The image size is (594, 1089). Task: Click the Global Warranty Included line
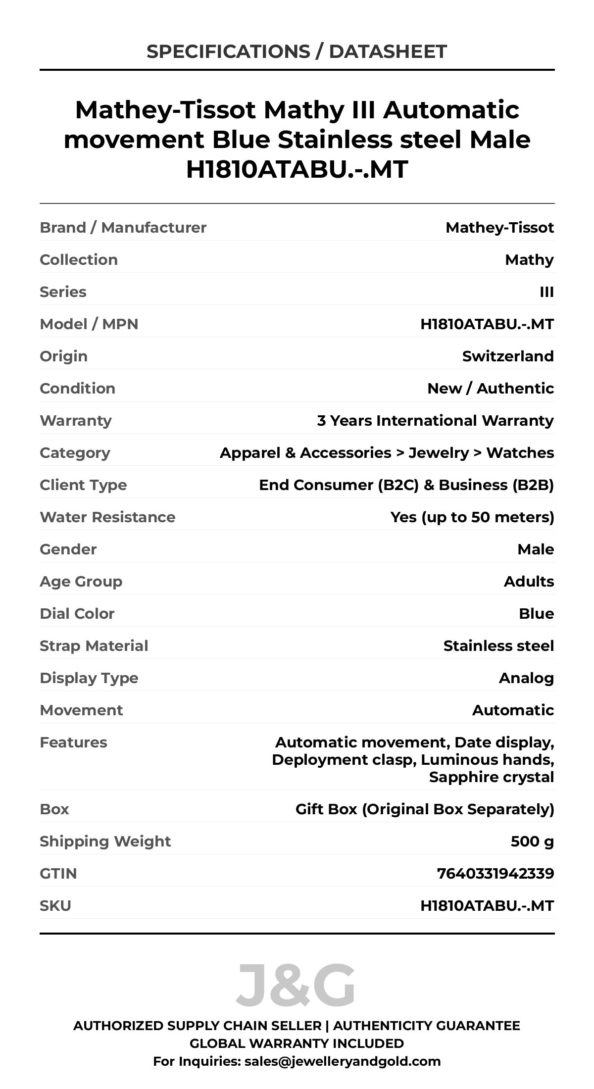297,1043
